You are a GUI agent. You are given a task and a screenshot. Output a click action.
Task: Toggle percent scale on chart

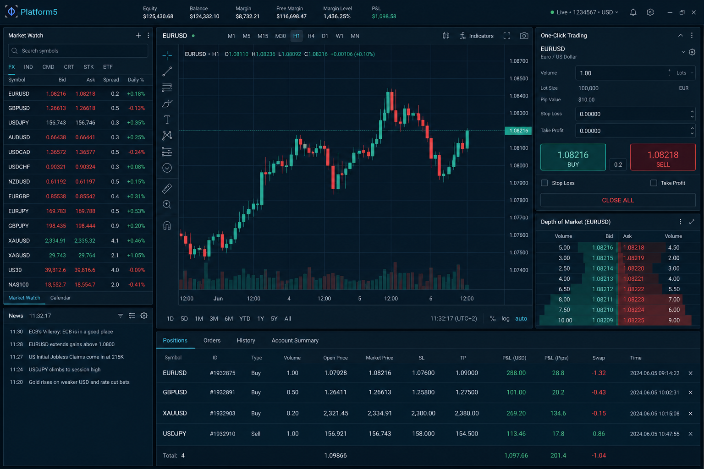coord(493,319)
